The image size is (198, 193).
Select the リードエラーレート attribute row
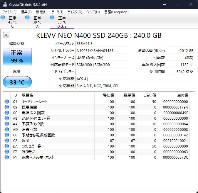point(96,101)
